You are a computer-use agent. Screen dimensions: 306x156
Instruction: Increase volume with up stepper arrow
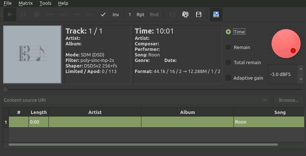coord(301,69)
